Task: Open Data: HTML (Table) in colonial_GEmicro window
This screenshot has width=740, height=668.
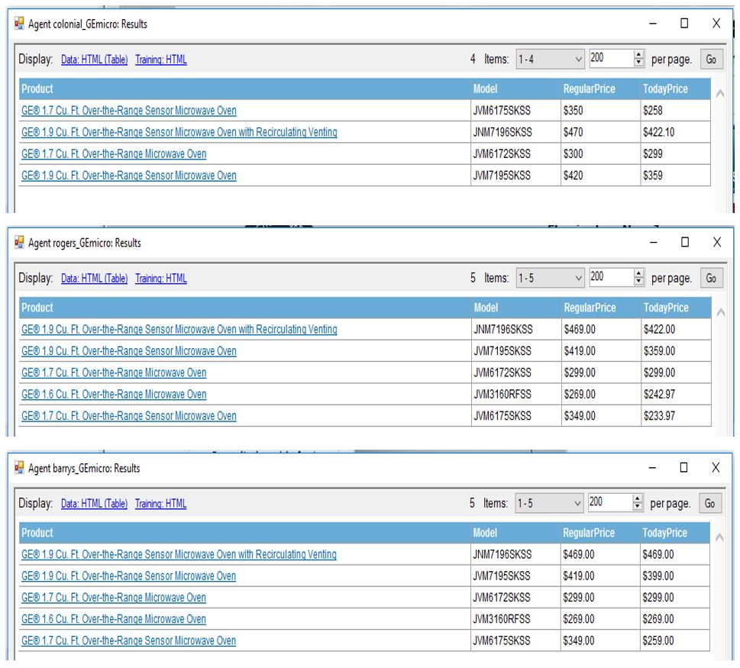Action: [x=95, y=60]
